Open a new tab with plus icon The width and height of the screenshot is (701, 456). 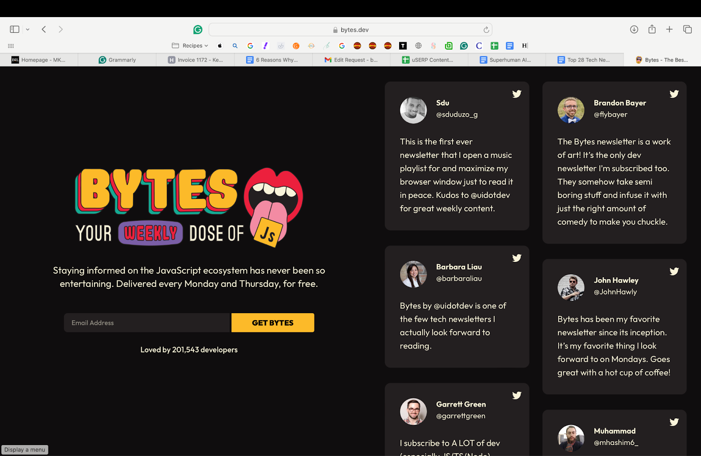point(669,29)
